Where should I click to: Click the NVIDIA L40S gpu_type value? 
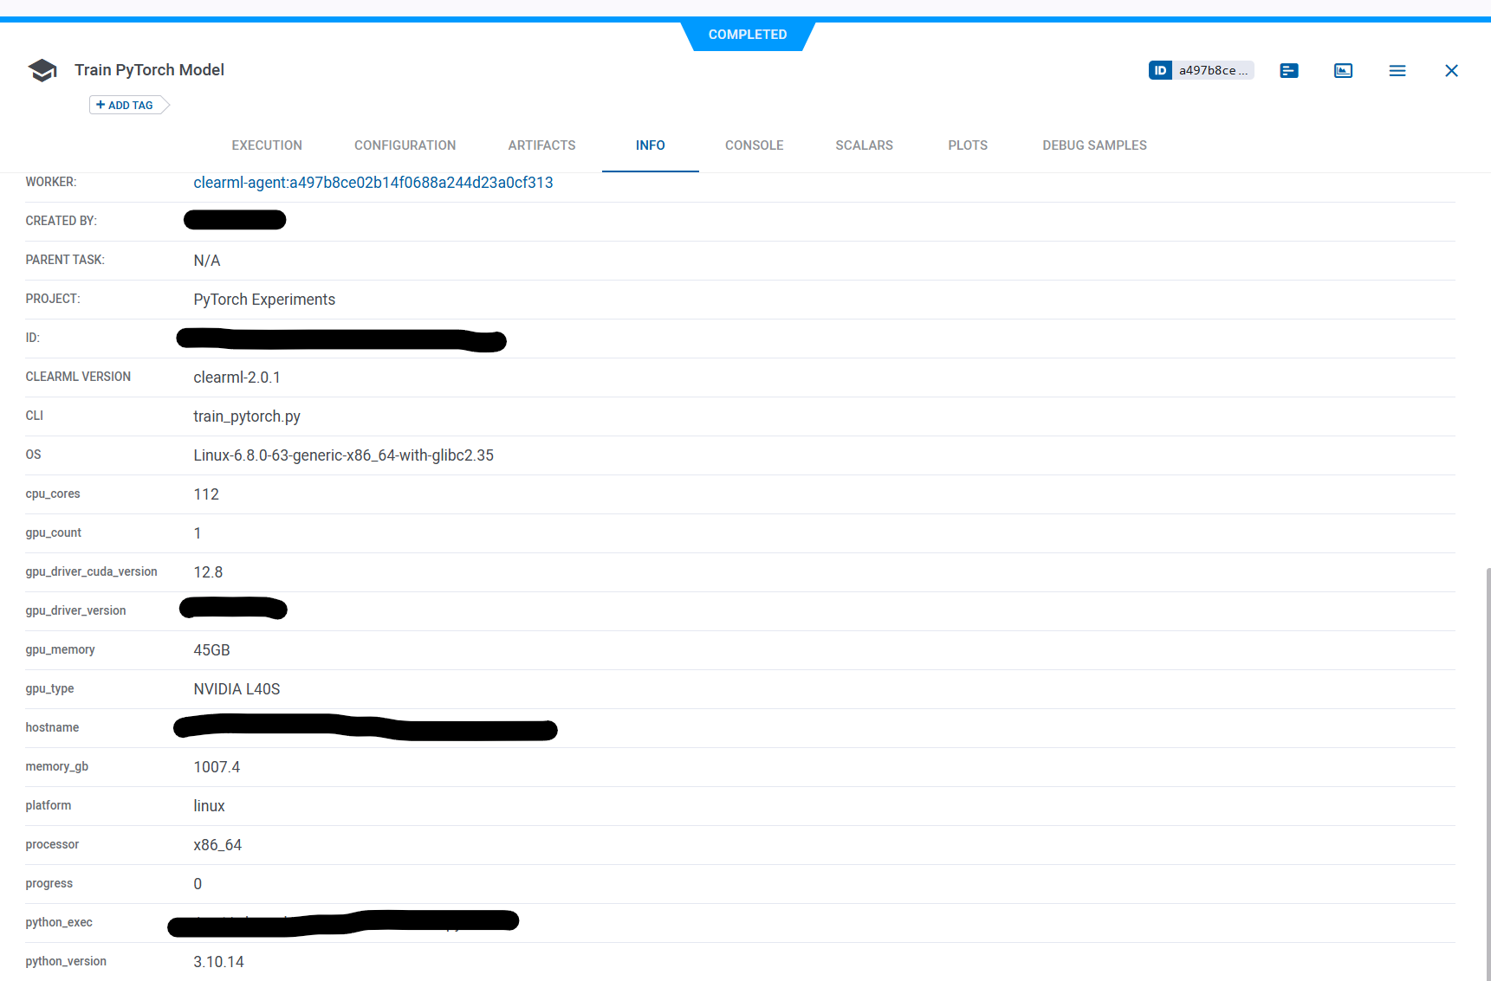(237, 689)
